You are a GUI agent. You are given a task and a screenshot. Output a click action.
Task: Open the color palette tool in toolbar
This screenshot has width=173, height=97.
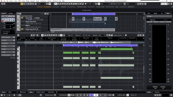point(85,4)
